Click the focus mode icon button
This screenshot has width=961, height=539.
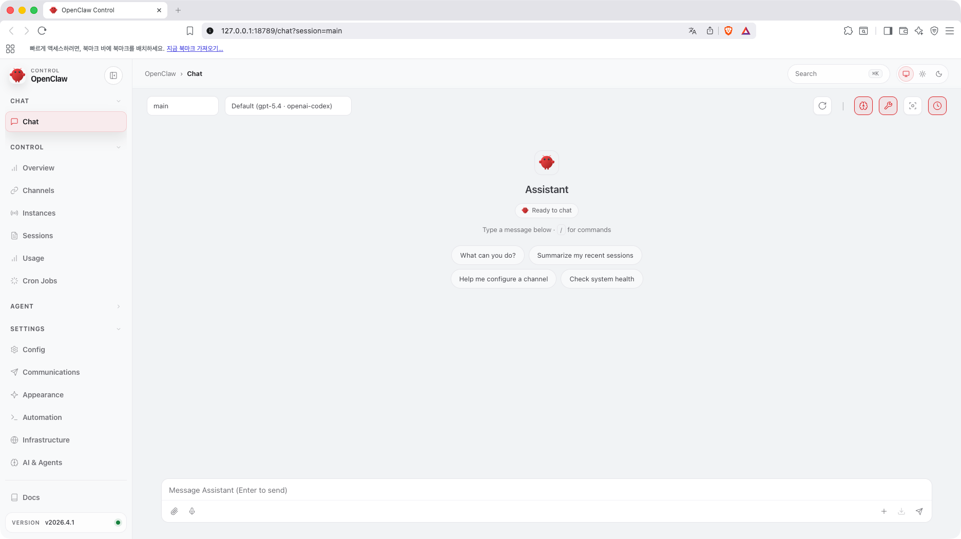coord(913,106)
